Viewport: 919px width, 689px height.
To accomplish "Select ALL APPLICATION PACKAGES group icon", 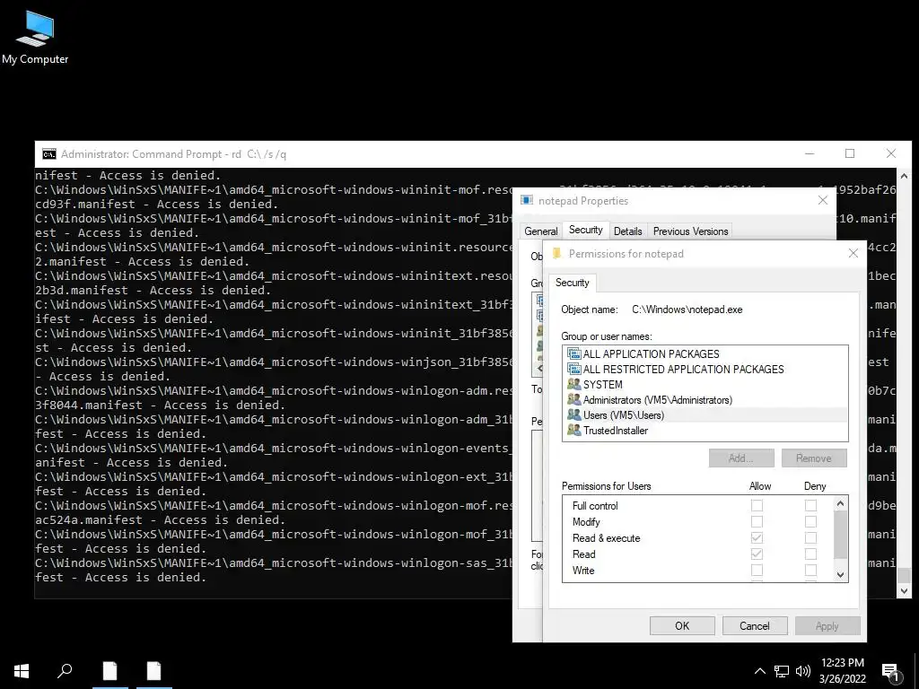I will pos(573,353).
